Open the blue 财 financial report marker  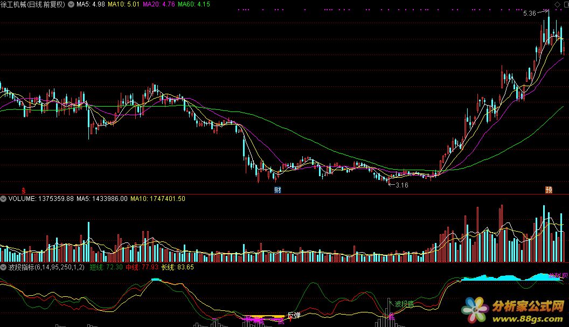pos(277,190)
